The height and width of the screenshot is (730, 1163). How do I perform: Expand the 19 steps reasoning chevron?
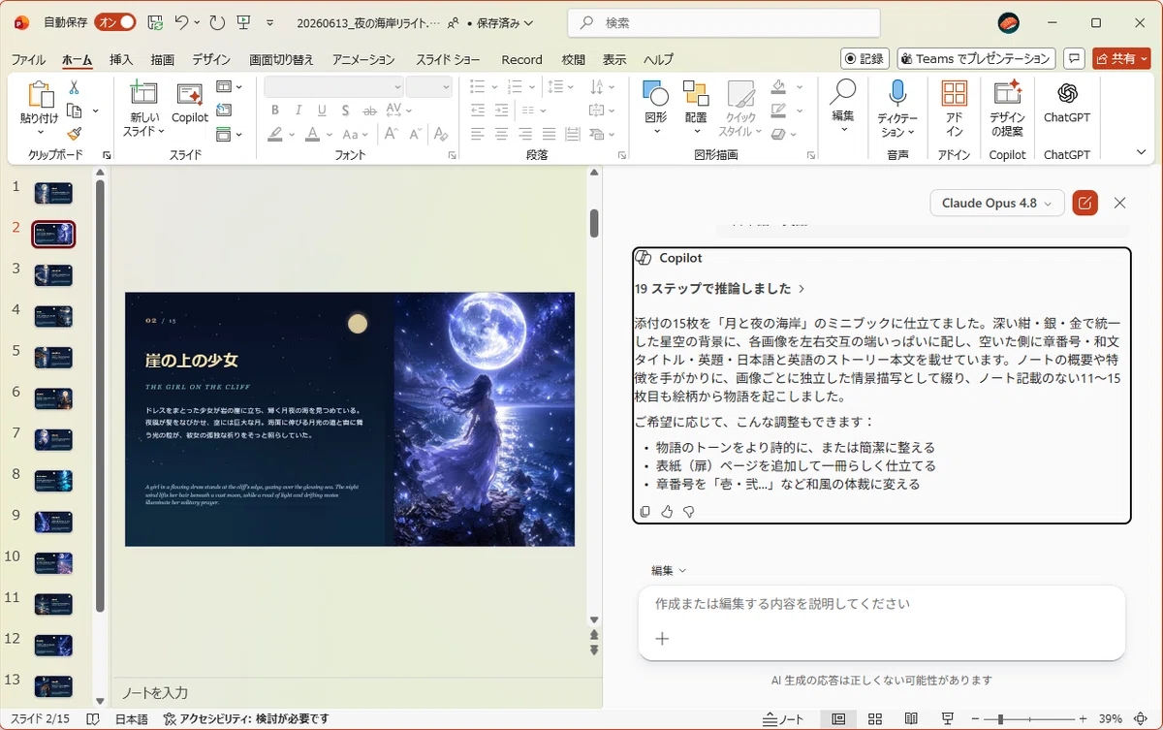[802, 289]
